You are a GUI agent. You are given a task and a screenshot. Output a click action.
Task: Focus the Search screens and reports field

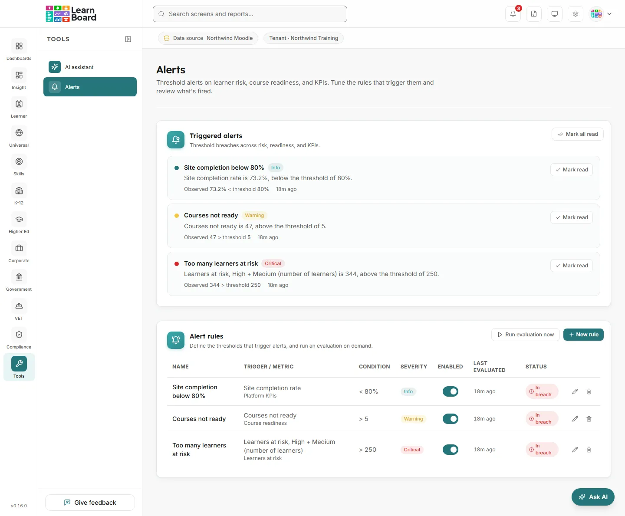point(250,14)
